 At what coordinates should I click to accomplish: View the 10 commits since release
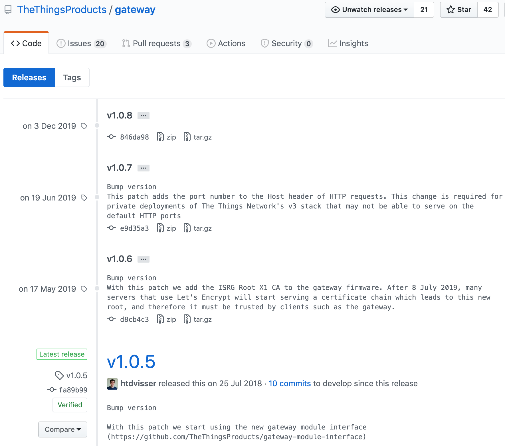[290, 383]
